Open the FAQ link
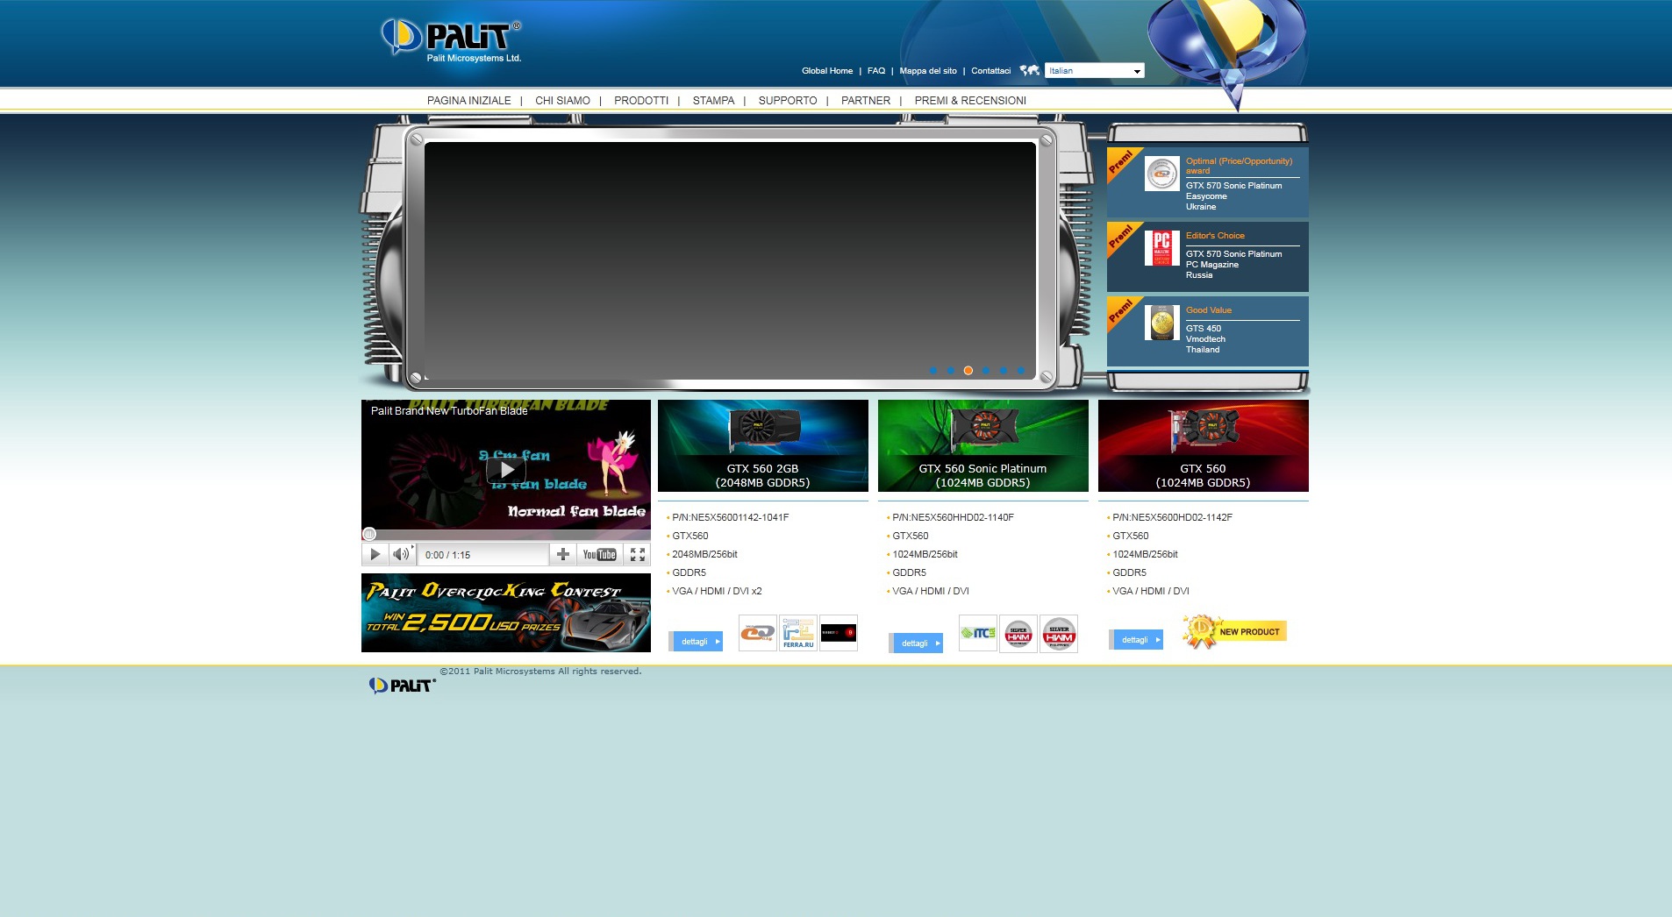 (x=876, y=71)
